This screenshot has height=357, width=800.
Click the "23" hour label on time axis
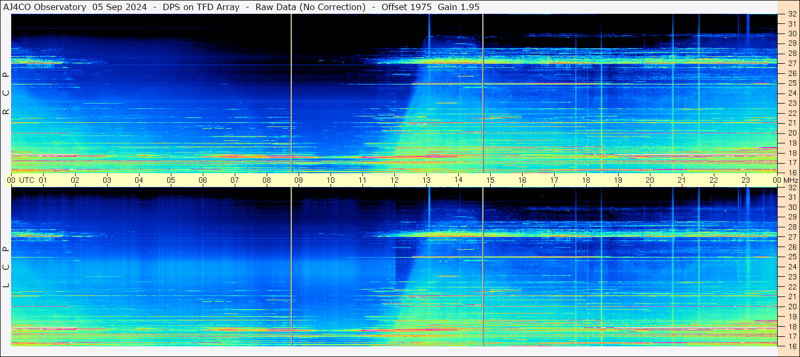coord(746,180)
